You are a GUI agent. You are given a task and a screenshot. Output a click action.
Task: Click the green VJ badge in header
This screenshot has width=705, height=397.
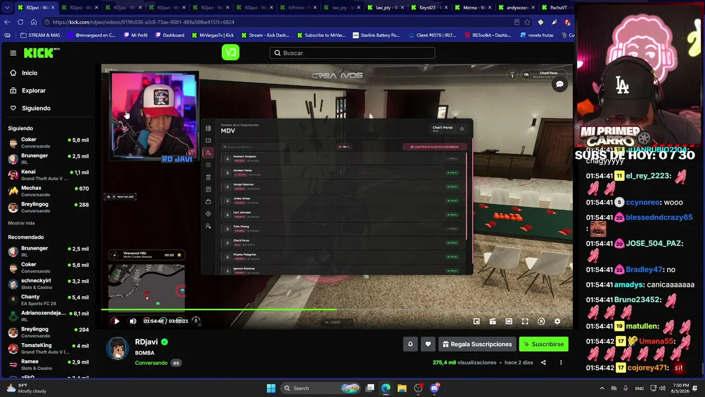[x=230, y=52]
